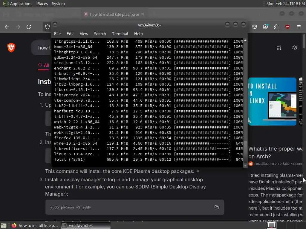This screenshot has height=229, width=306.
Task: Click the kmod-34-1-x86_64 line
Action: coord(148,47)
